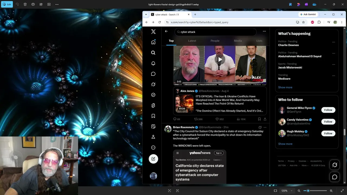The image size is (347, 195).
Task: Open the Jacob Misiorowski trending topic
Action: click(x=290, y=67)
